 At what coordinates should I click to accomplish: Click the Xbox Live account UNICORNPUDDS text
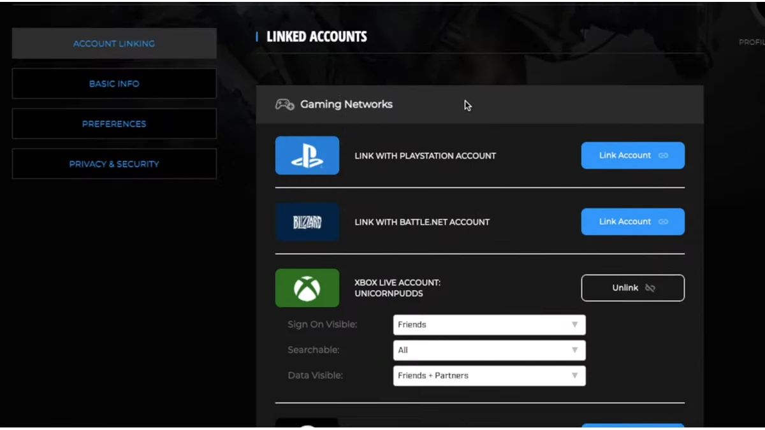[x=398, y=288]
